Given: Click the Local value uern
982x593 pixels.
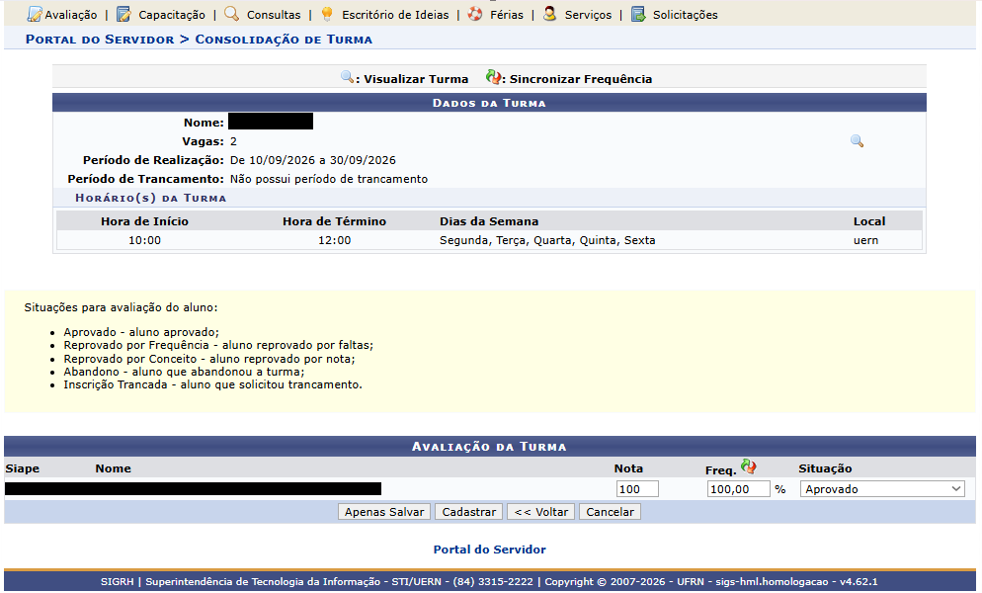Looking at the screenshot, I should tap(865, 240).
